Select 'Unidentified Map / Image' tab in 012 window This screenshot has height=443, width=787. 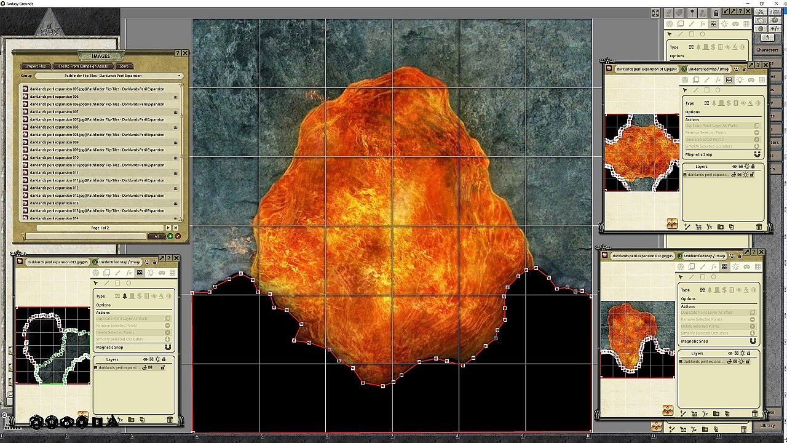pos(705,255)
